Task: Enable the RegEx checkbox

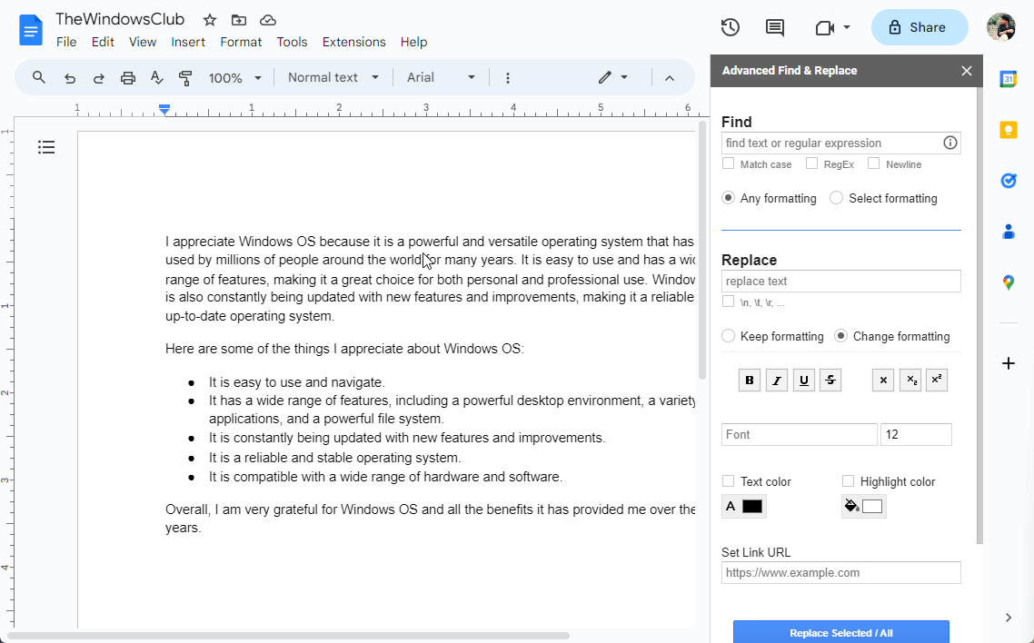Action: [810, 163]
